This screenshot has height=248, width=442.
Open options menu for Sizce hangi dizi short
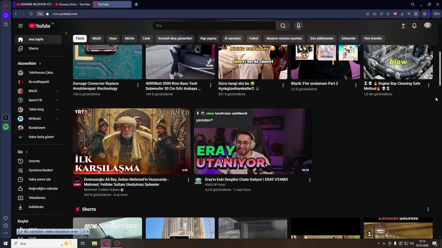pyautogui.click(x=283, y=85)
